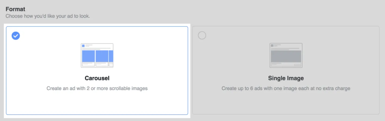Click the Format section heading
The height and width of the screenshot is (121, 385).
tap(15, 9)
